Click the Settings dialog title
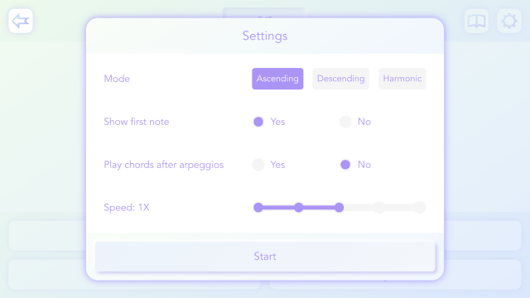530x298 pixels. 265,36
